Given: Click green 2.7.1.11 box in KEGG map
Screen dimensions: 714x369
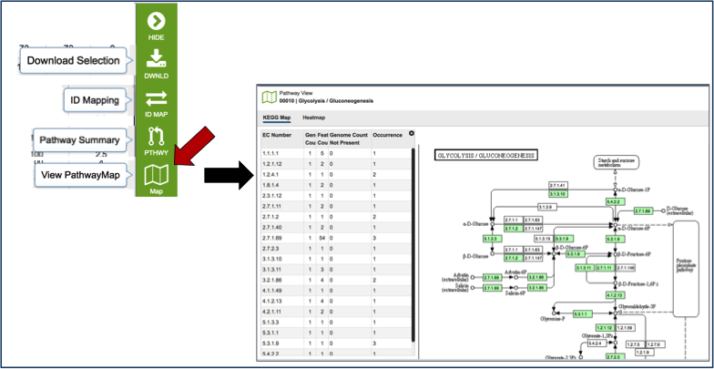Looking at the screenshot, I should coord(605,268).
